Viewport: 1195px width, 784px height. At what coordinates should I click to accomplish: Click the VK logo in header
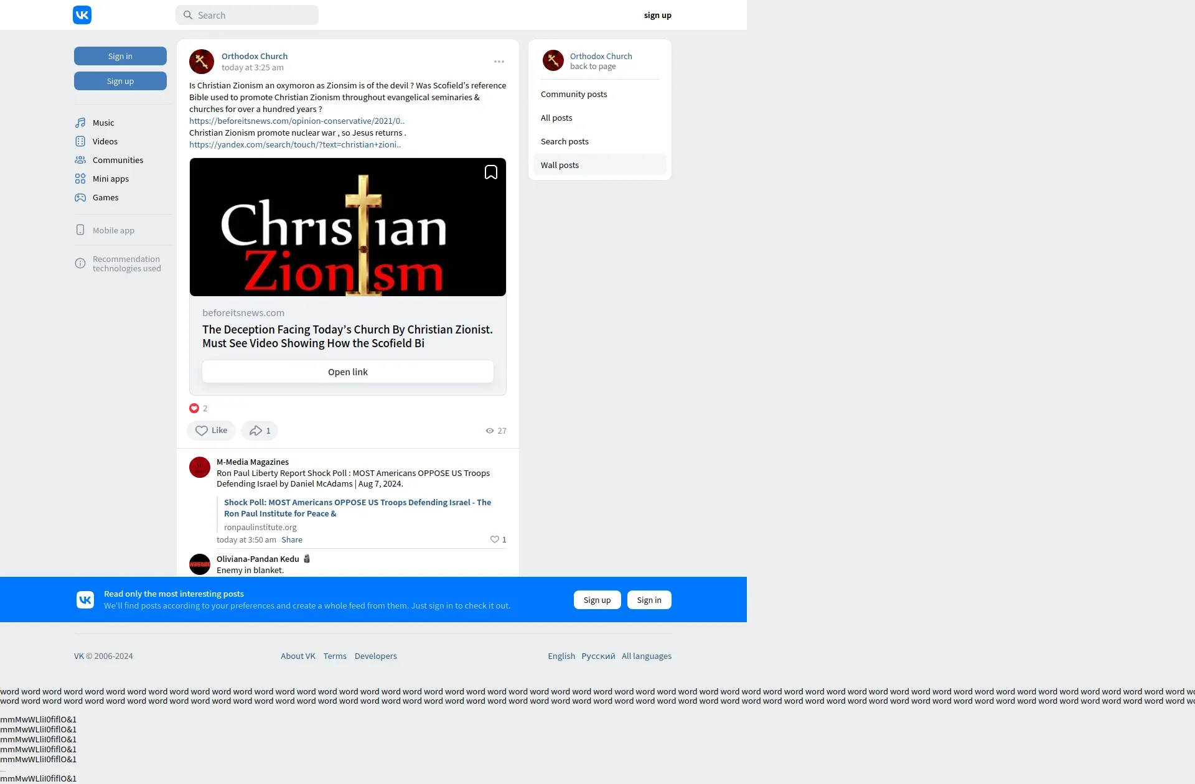(82, 15)
